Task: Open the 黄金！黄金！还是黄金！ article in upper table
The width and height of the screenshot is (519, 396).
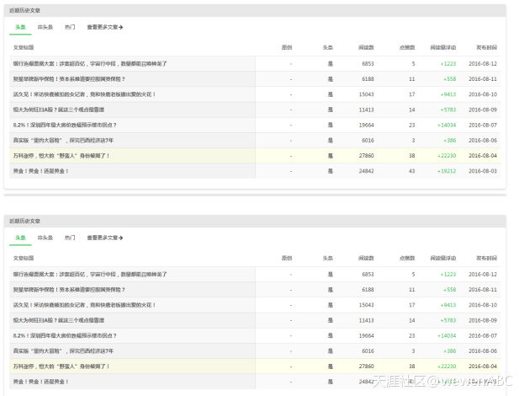Action: click(x=40, y=171)
